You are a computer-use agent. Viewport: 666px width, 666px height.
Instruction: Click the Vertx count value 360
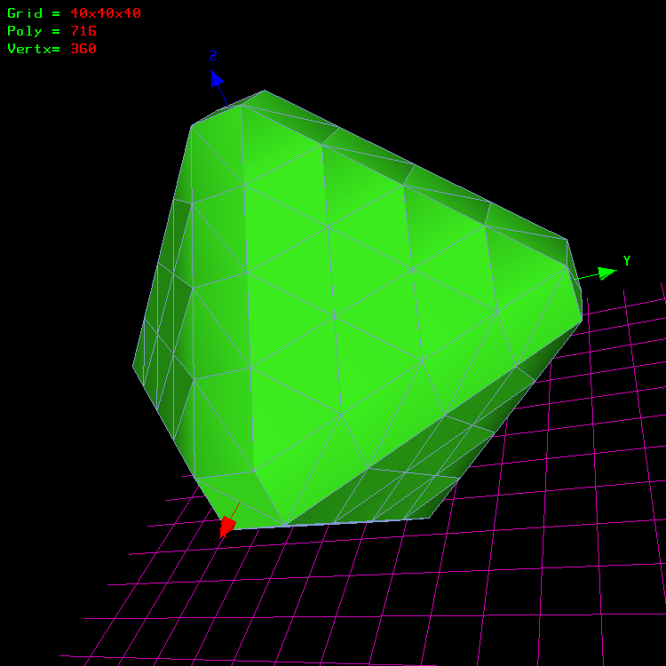coord(83,49)
